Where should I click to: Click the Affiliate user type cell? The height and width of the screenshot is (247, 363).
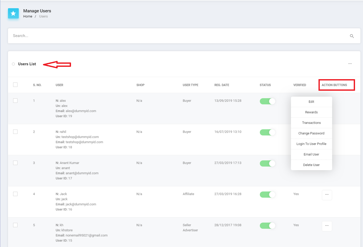[189, 194]
